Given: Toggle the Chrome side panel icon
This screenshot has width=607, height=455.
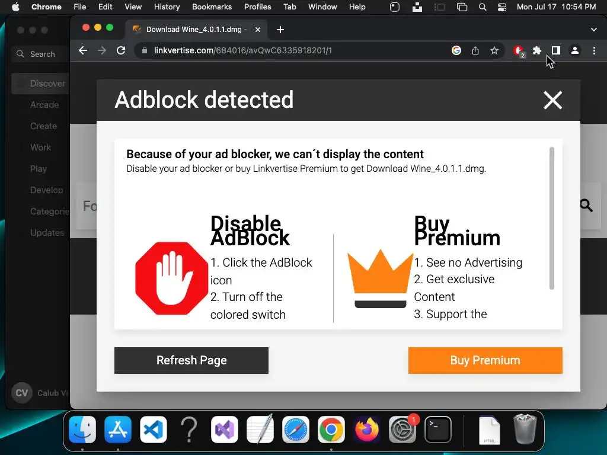Looking at the screenshot, I should (x=555, y=51).
